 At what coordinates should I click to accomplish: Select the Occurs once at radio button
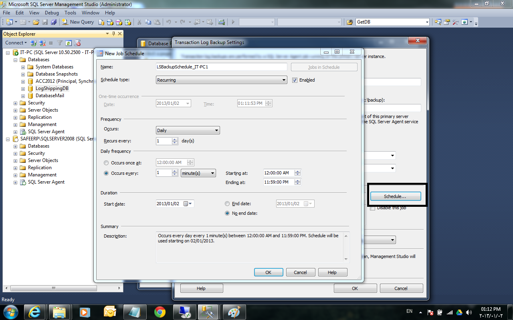(x=106, y=163)
